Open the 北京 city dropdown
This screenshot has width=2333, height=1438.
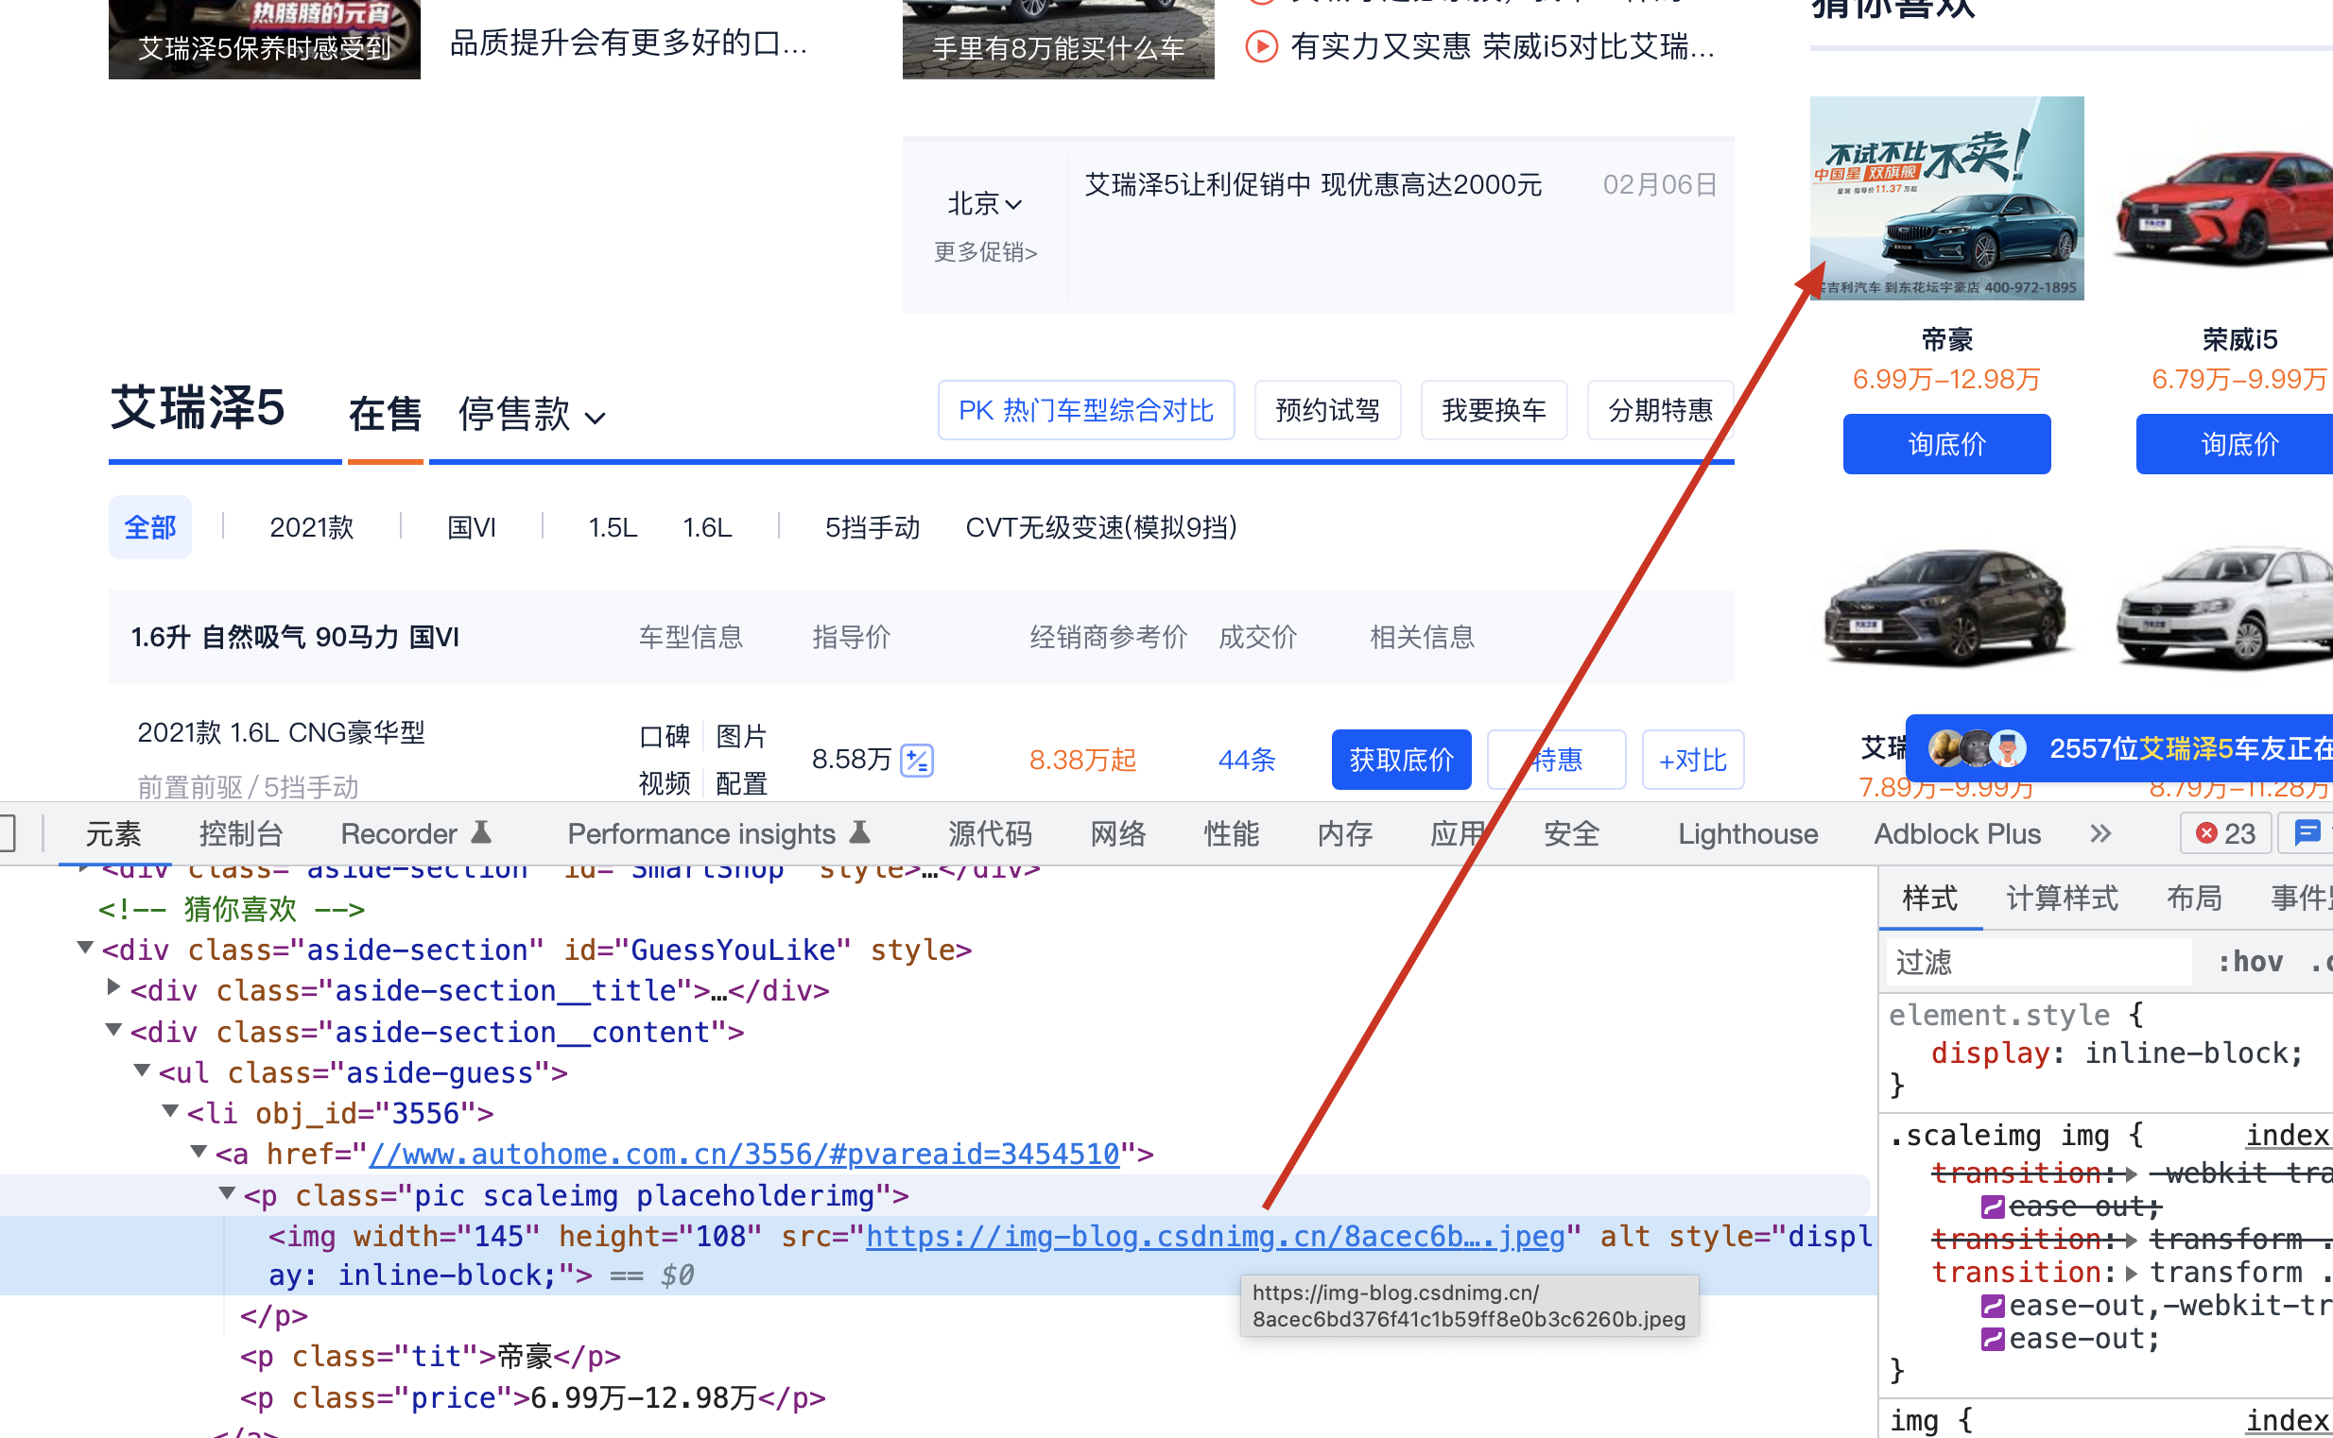tap(984, 202)
